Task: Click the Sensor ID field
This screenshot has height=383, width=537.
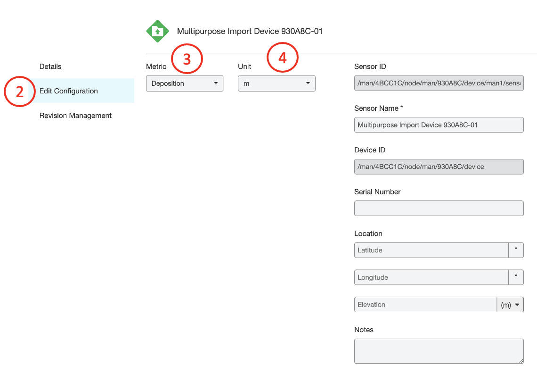Action: [439, 83]
